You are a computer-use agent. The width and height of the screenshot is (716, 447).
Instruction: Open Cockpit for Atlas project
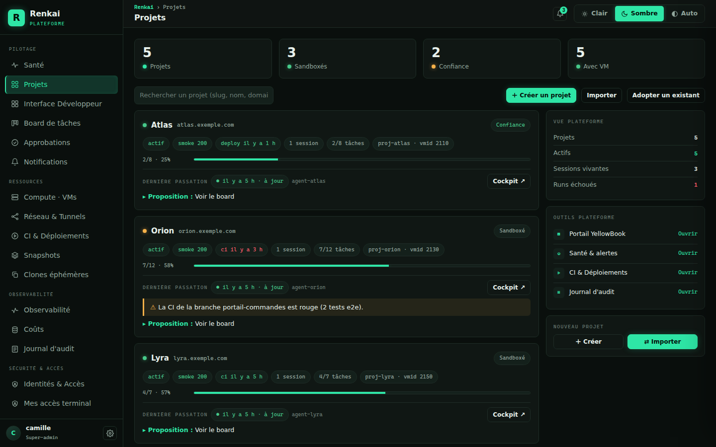(x=509, y=181)
